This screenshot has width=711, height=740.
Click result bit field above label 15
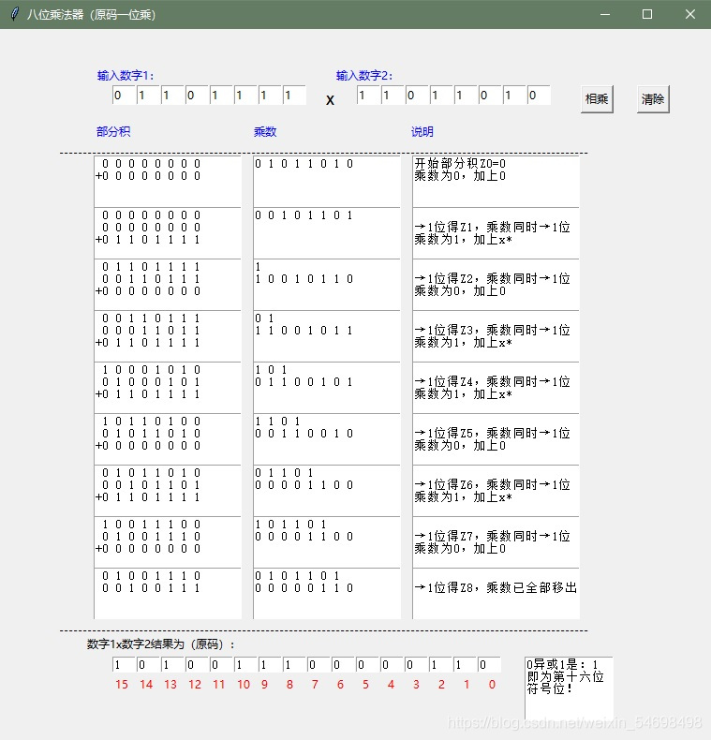coord(124,665)
